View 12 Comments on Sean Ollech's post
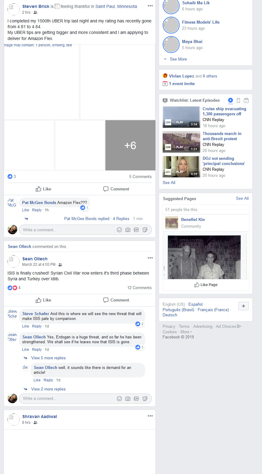Image resolution: width=262 pixels, height=474 pixels. (139, 288)
